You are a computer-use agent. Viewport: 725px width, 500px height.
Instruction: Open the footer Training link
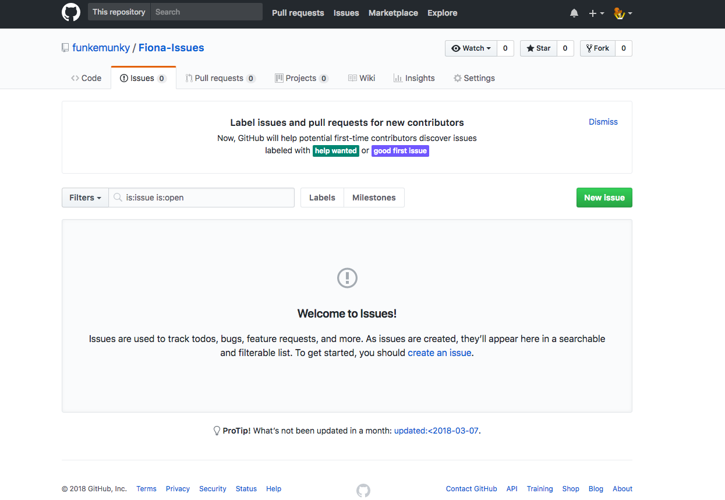pos(540,489)
